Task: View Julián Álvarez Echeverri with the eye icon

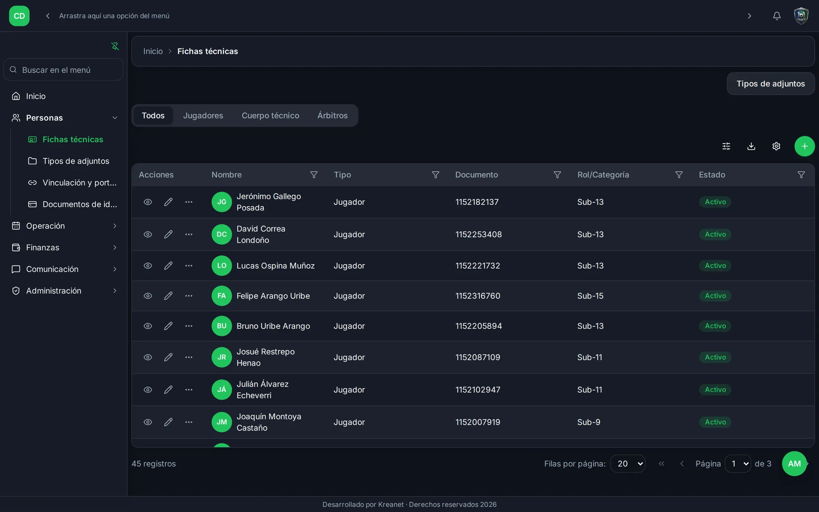Action: coord(148,390)
